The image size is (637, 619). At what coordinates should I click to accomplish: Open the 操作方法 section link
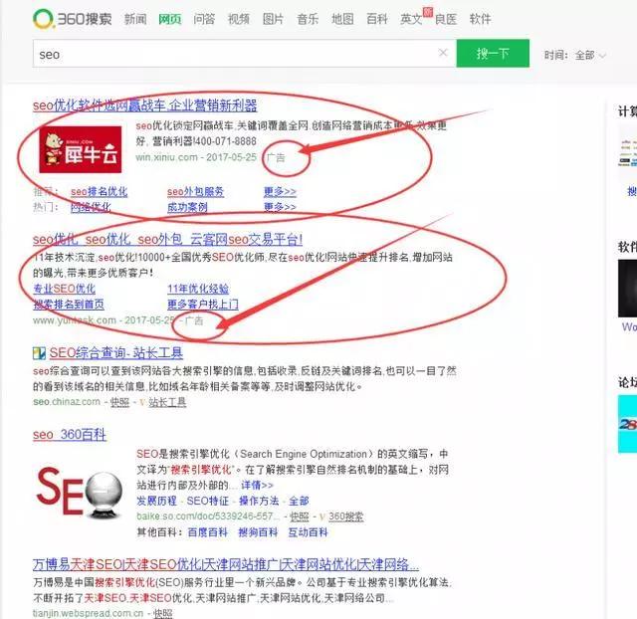coord(259,501)
